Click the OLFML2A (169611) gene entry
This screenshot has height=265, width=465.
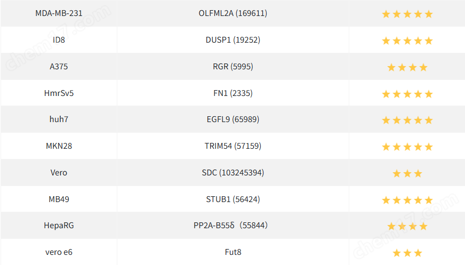click(x=232, y=13)
